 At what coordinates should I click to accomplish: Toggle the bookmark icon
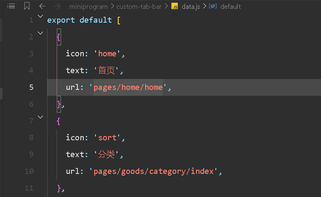27,6
